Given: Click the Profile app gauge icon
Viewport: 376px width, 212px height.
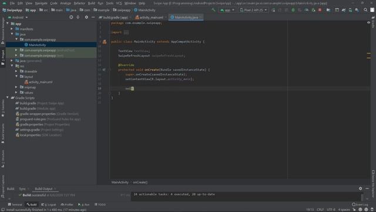Looking at the screenshot, I should (x=307, y=10).
